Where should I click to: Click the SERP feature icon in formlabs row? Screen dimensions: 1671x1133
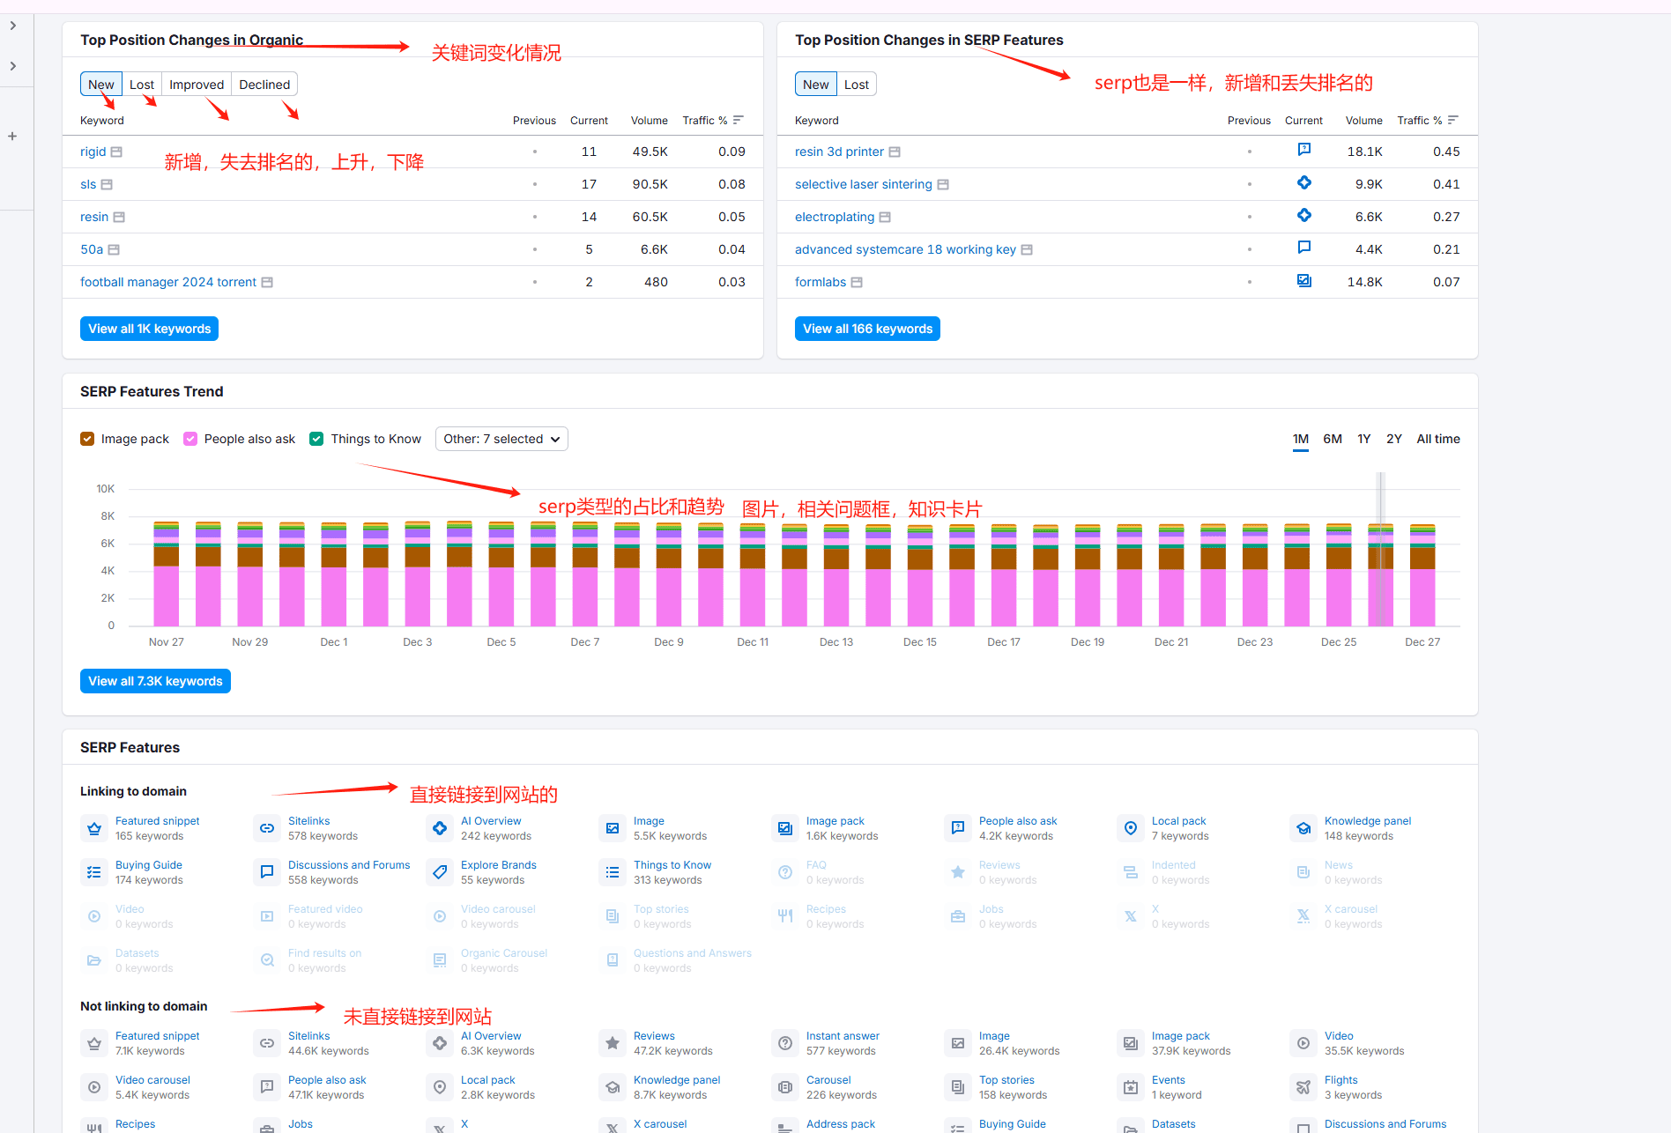click(x=1304, y=281)
